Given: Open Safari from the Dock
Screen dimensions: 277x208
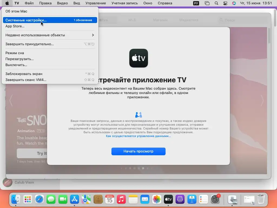Looking at the screenshot, I should point(39,199).
